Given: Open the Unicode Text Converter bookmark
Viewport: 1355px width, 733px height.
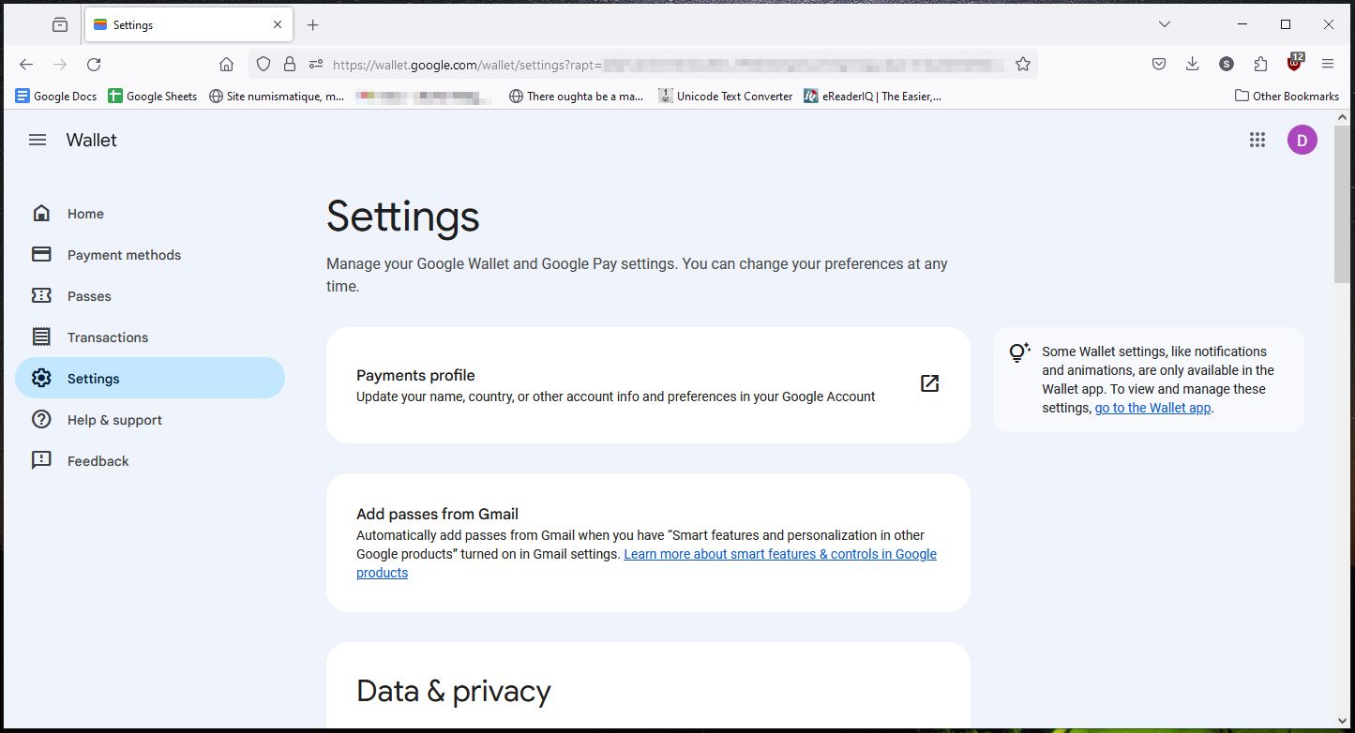Looking at the screenshot, I should point(726,96).
